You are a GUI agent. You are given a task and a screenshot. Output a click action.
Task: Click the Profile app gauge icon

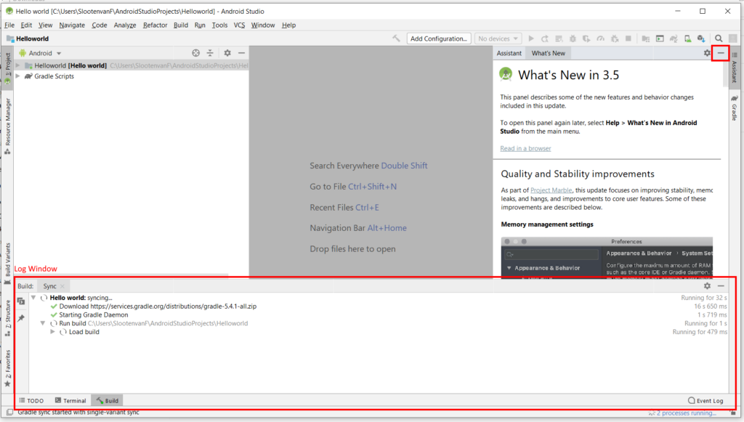click(600, 38)
